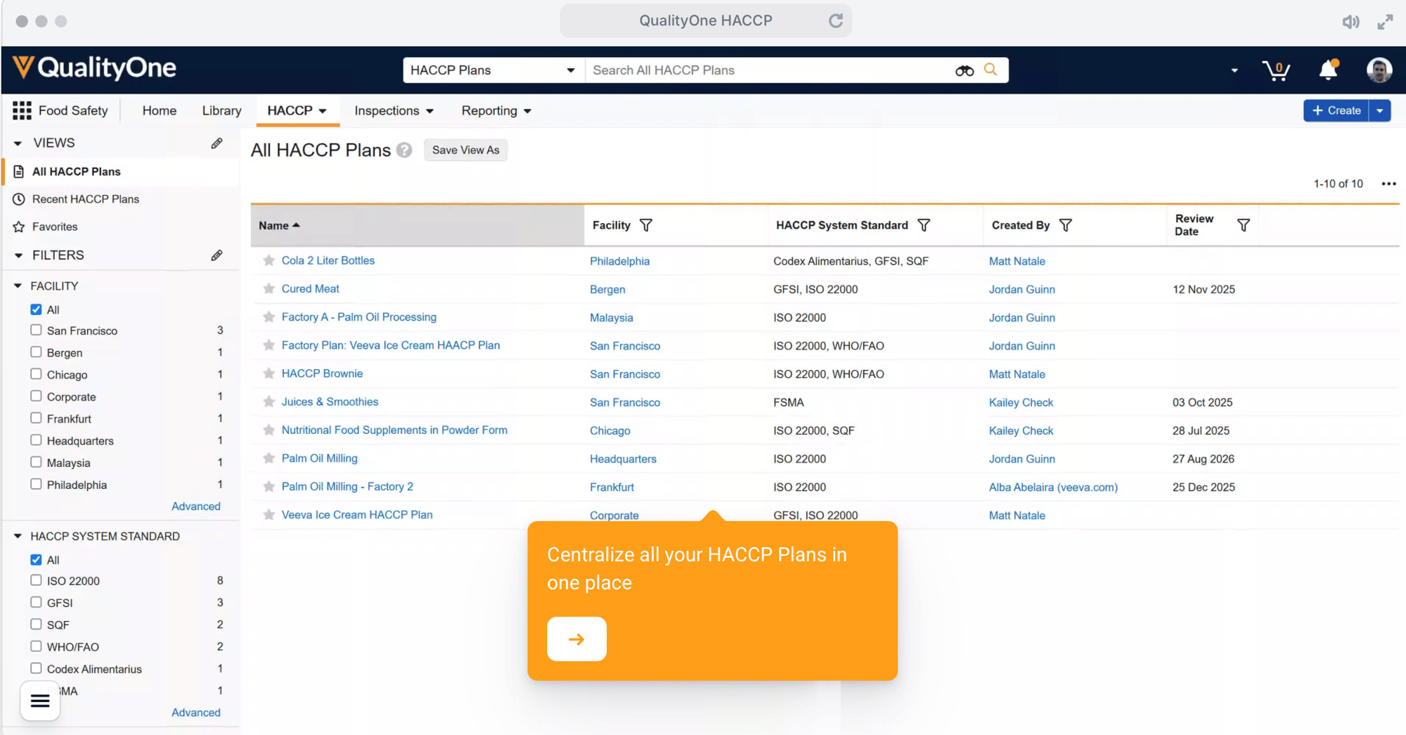Star the HACCP Brownie plan
The height and width of the screenshot is (735, 1406).
click(x=269, y=373)
